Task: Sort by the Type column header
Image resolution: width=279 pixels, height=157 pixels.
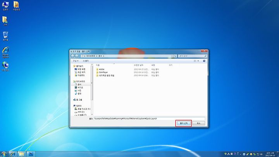Action: click(x=159, y=65)
